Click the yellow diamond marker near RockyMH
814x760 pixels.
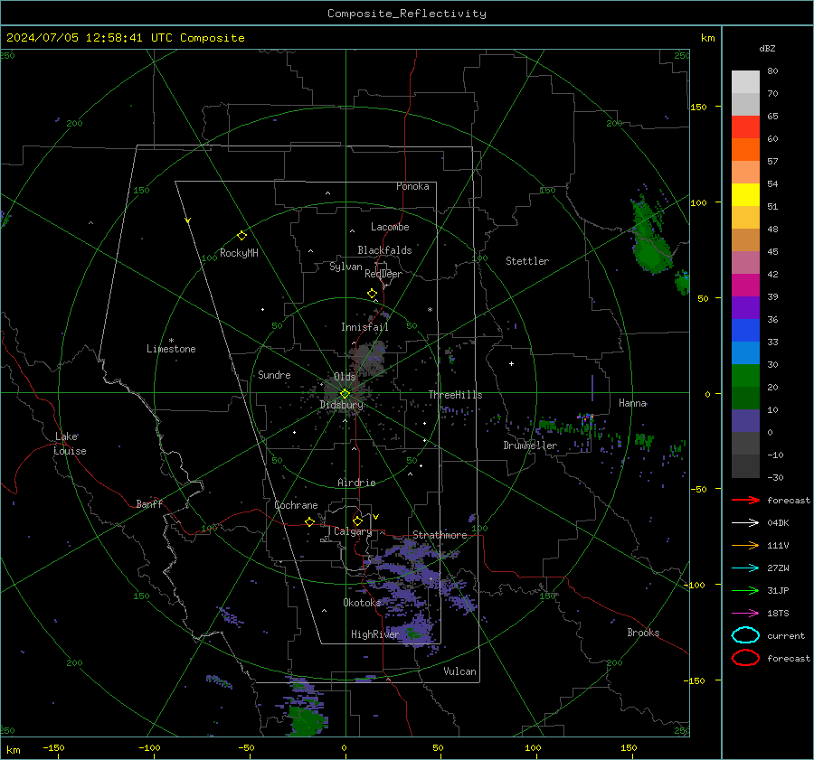(241, 236)
